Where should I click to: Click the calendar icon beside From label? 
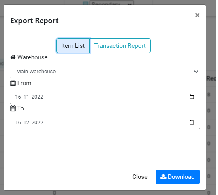tap(13, 83)
